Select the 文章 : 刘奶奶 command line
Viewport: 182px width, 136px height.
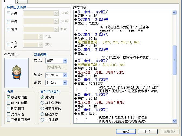(x=88, y=23)
